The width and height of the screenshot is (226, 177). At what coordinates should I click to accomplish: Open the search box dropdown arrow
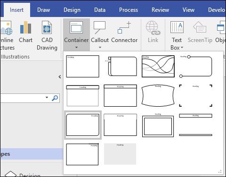(47, 97)
